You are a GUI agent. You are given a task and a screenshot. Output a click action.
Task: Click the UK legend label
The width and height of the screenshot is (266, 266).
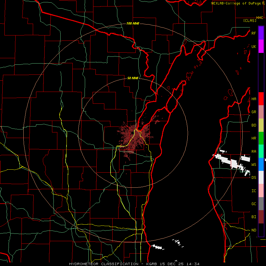coord(254,46)
